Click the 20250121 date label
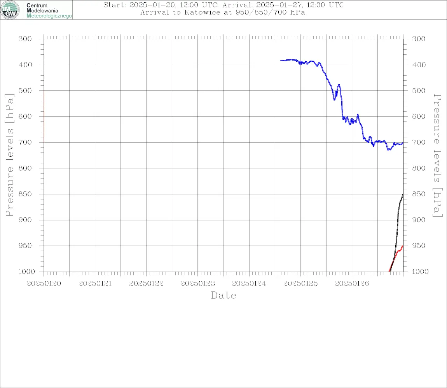This screenshot has height=388, width=447. (x=95, y=284)
